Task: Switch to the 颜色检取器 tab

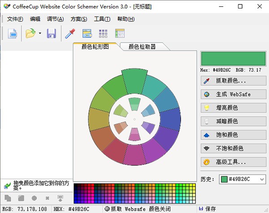Action: (142, 46)
